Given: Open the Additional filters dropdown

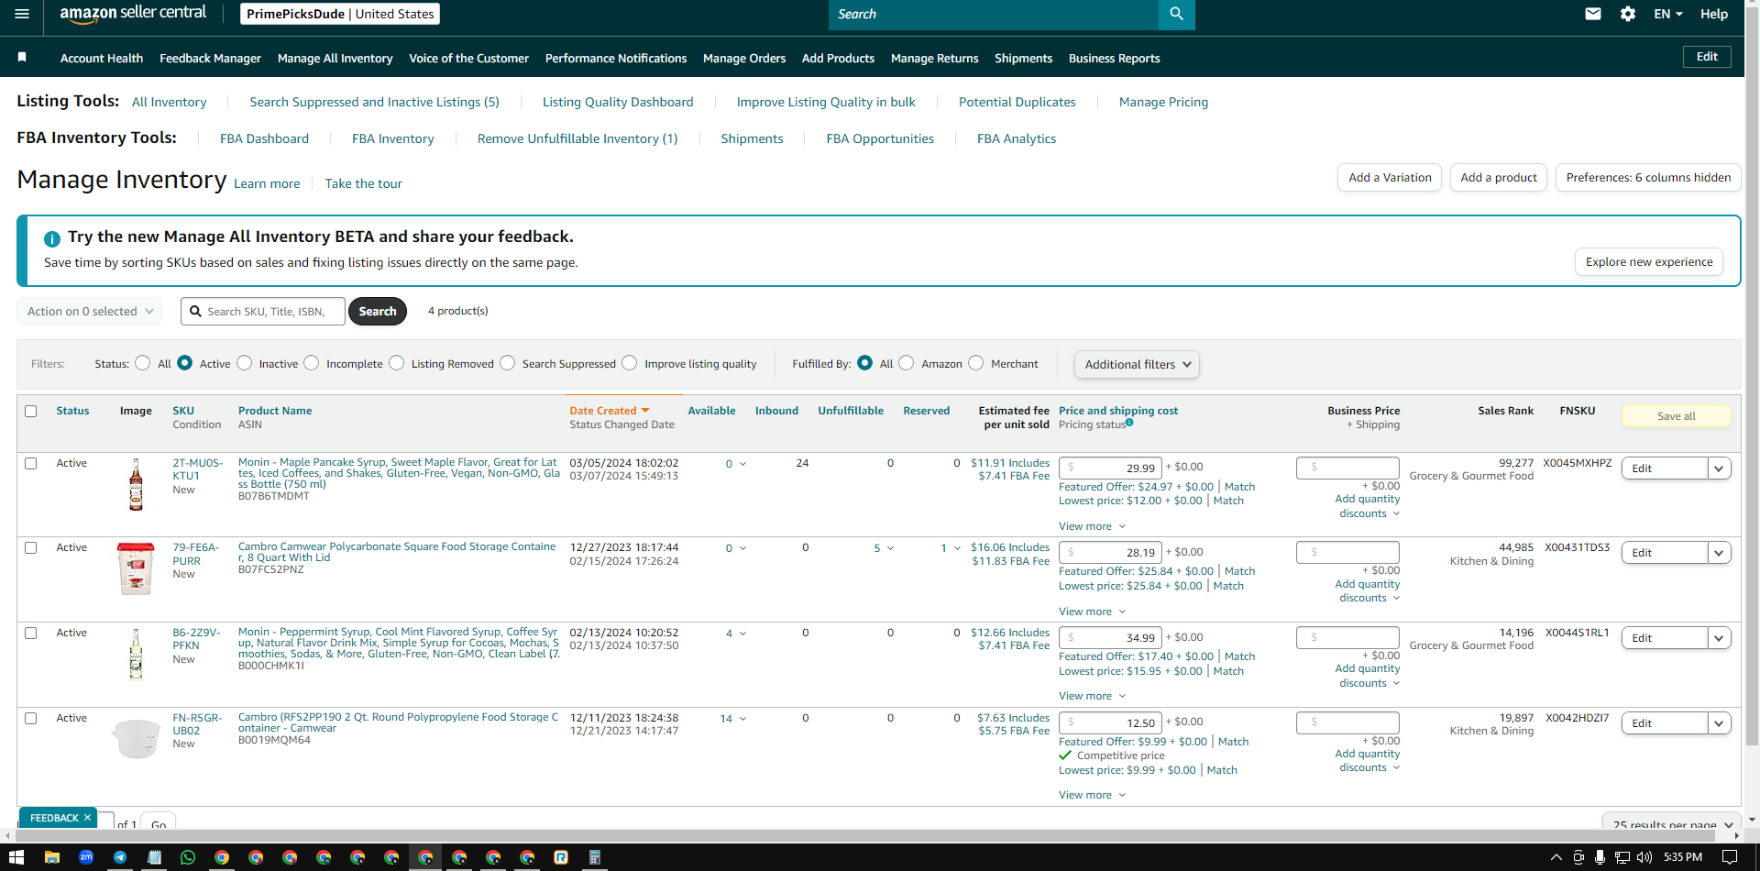Looking at the screenshot, I should [x=1137, y=364].
